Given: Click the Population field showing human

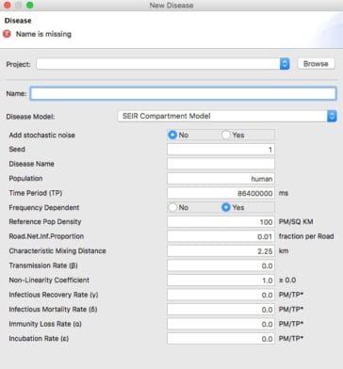Looking at the screenshot, I should coord(220,179).
